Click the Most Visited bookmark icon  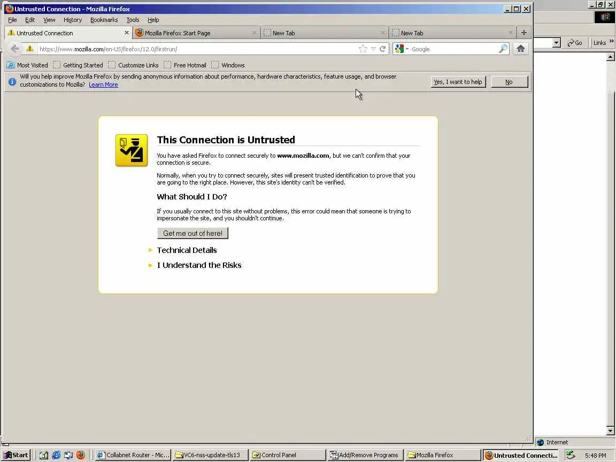11,65
